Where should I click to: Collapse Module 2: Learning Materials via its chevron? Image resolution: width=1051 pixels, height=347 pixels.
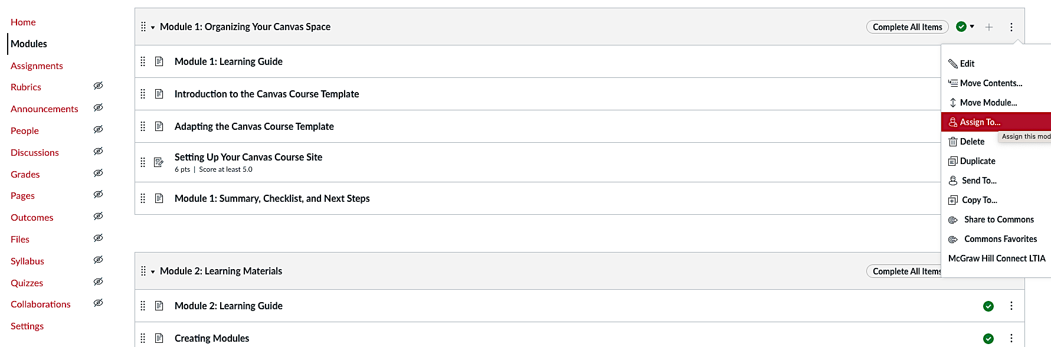pos(153,271)
